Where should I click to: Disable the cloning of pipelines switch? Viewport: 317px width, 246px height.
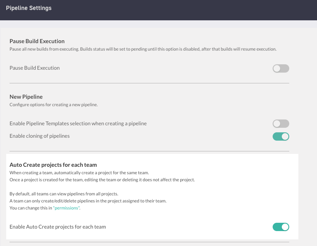[x=281, y=136]
